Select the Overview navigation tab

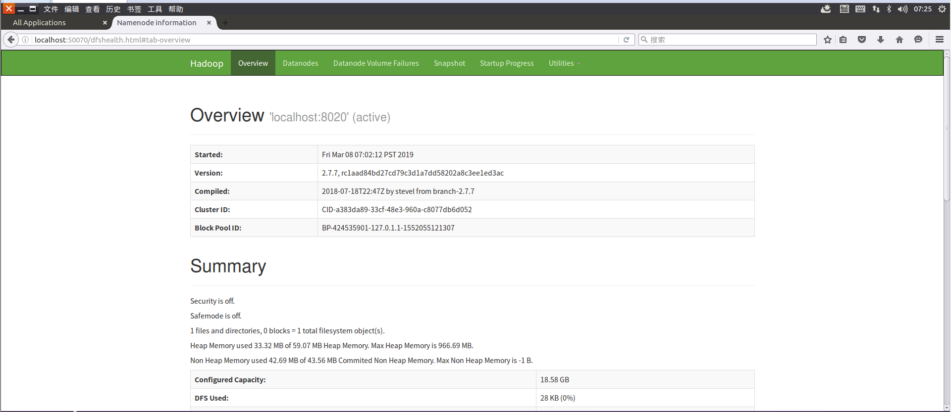pyautogui.click(x=253, y=63)
